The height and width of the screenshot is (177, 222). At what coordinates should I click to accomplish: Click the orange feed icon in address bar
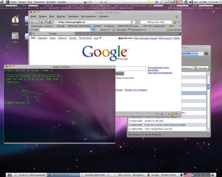tap(132, 22)
